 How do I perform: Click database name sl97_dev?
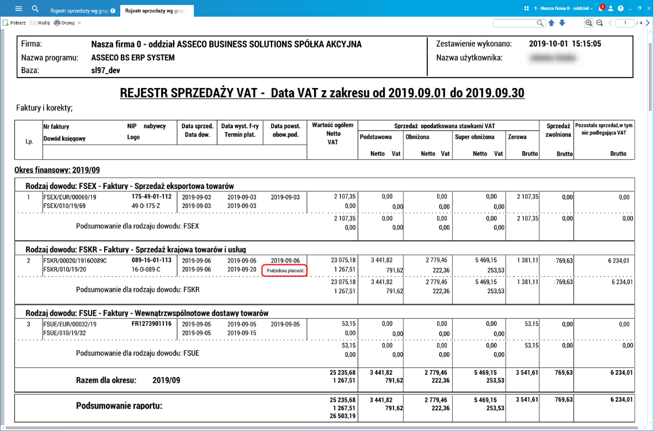coord(105,71)
